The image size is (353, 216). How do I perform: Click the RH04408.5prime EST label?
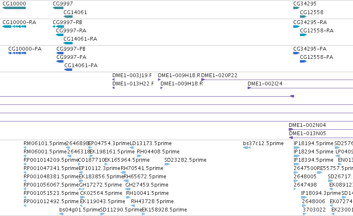tap(158, 152)
